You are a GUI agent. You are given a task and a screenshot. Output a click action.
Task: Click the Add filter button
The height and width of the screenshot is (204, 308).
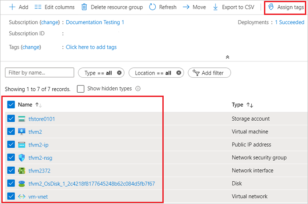coord(209,73)
